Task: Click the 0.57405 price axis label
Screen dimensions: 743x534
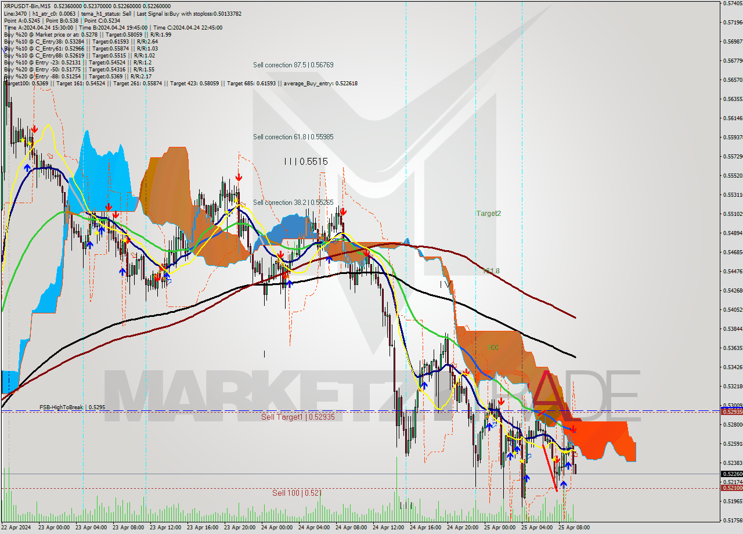Action: [733, 3]
